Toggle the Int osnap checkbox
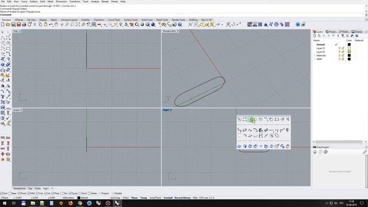 [x=46, y=193]
